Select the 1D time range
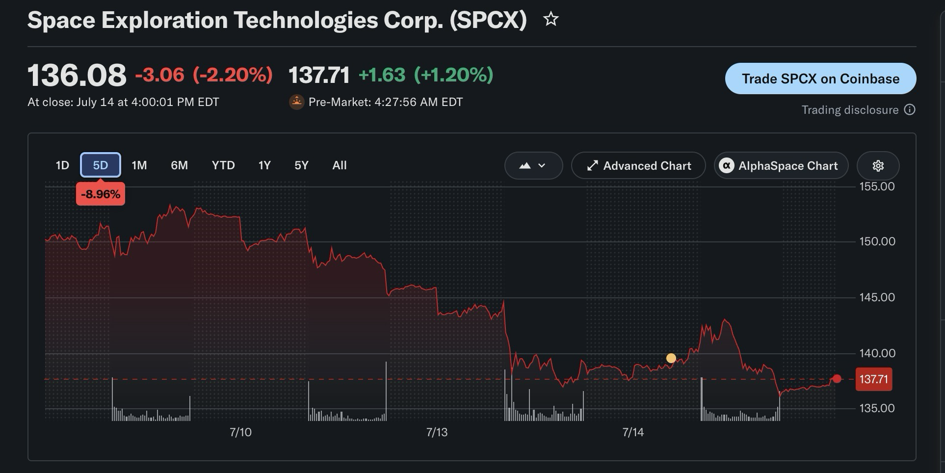Viewport: 945px width, 473px height. (62, 165)
